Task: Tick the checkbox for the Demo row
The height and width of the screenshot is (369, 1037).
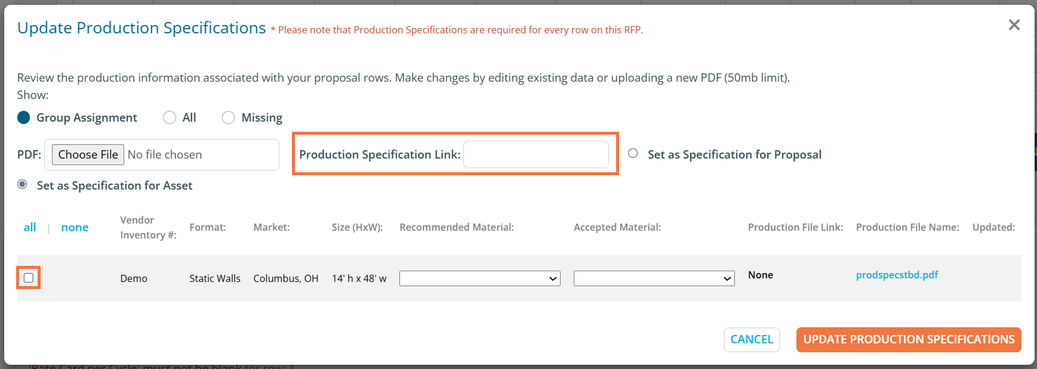Action: click(x=29, y=278)
